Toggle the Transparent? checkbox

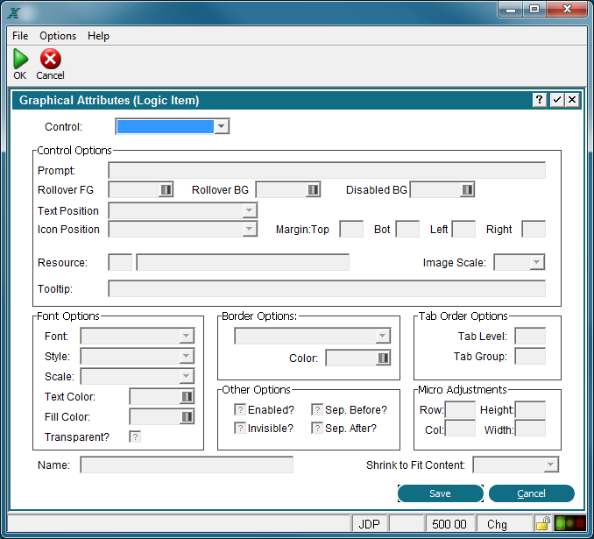(135, 436)
